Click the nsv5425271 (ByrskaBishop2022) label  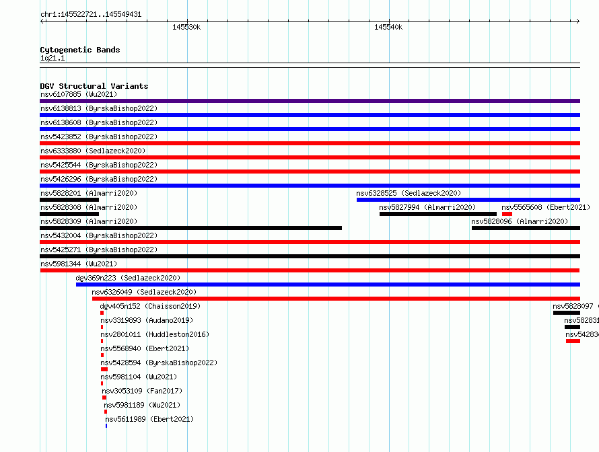(x=99, y=250)
